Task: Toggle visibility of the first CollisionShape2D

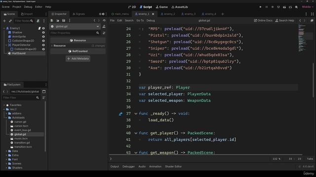Action: tap(43, 41)
